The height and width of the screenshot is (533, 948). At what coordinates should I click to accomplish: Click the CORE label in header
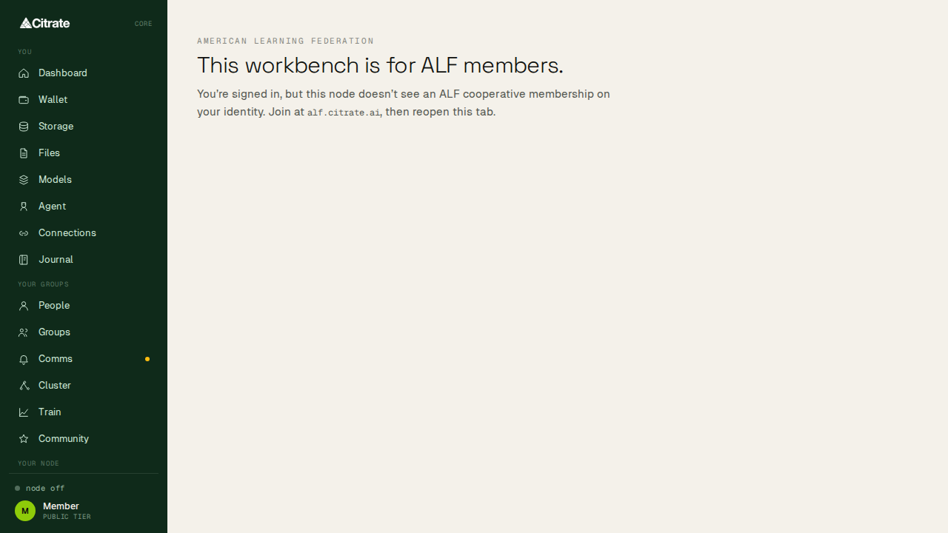144,24
